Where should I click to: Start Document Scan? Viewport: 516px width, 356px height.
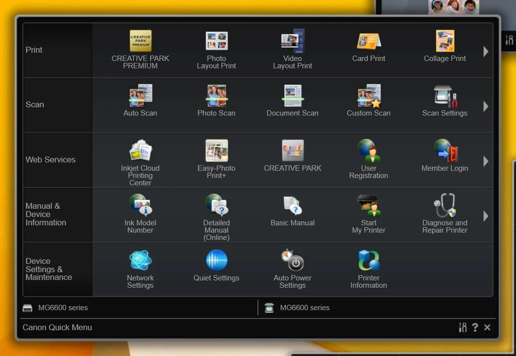point(292,101)
